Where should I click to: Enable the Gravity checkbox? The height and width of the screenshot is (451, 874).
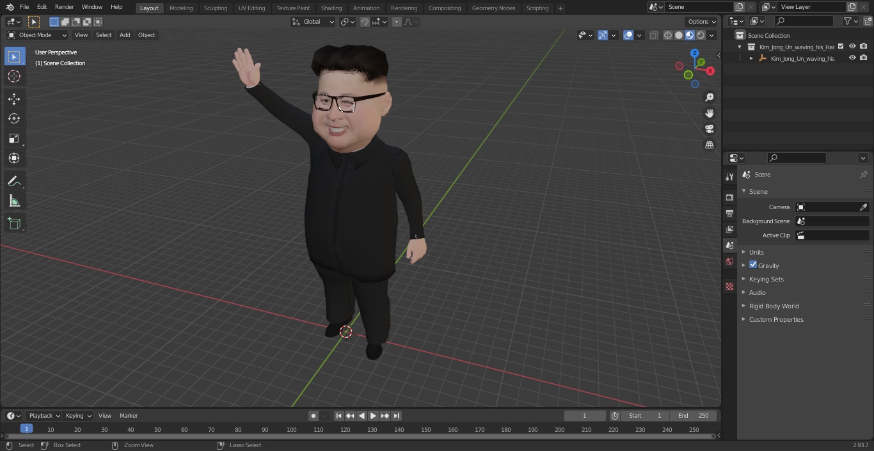(x=753, y=265)
